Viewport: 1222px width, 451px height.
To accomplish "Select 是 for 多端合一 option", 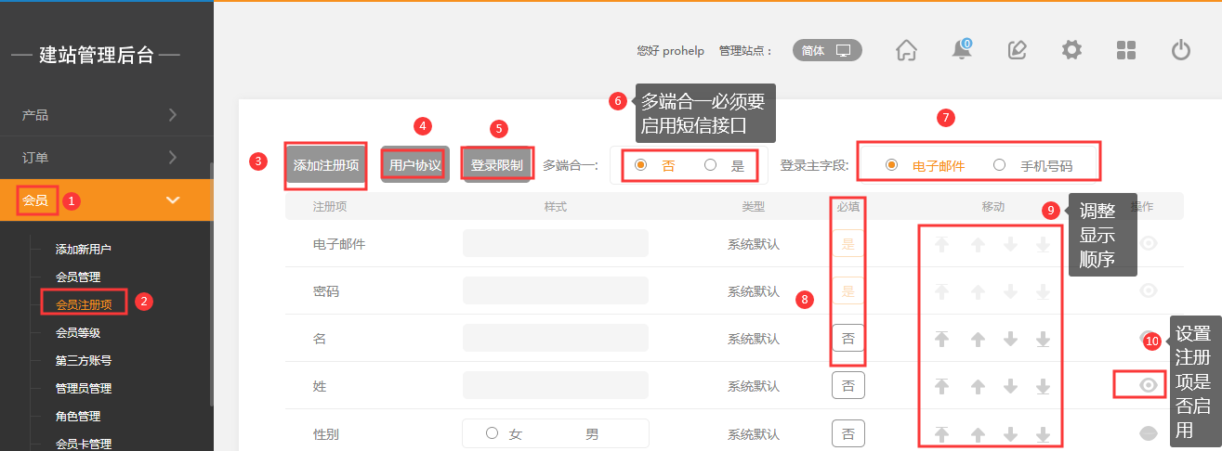I will pyautogui.click(x=711, y=166).
